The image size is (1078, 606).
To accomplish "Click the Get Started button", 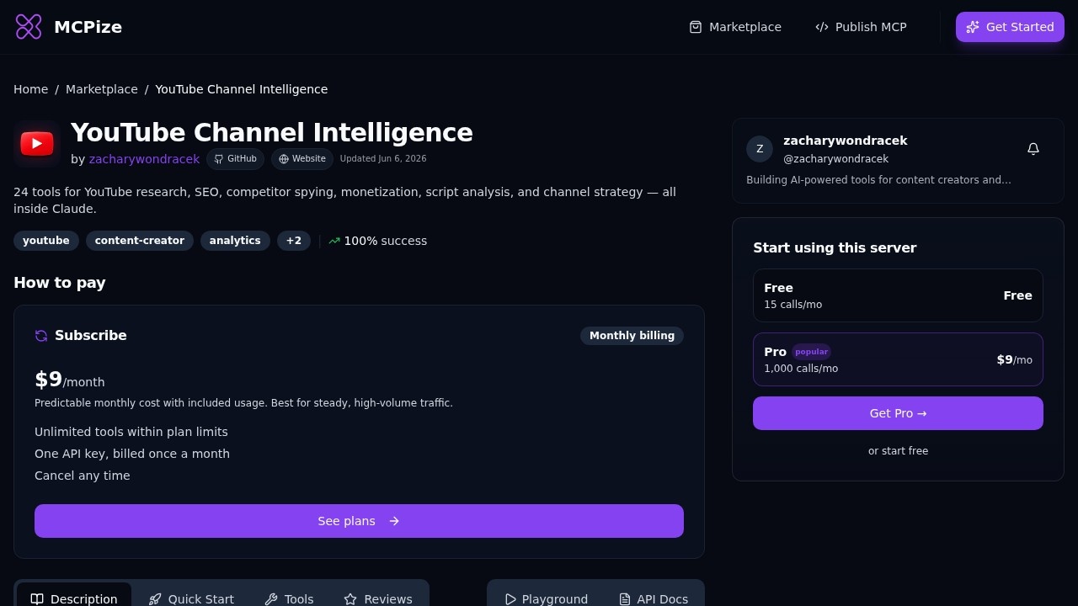I will click(x=1010, y=27).
